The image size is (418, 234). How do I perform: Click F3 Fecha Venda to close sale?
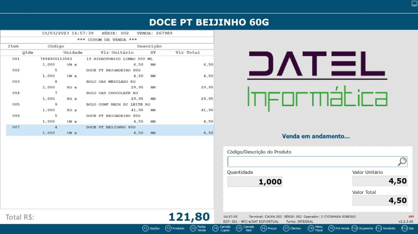pos(193,228)
